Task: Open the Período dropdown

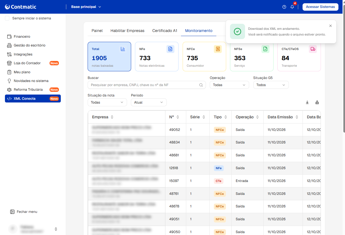Action: [149, 102]
